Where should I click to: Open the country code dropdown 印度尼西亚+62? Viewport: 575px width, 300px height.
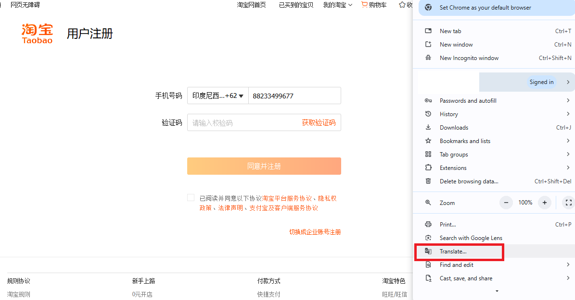tap(217, 96)
